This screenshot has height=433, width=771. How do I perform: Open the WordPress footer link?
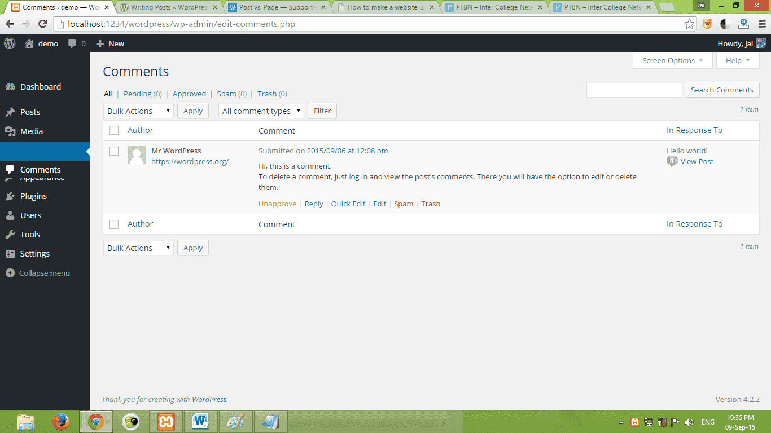[209, 399]
